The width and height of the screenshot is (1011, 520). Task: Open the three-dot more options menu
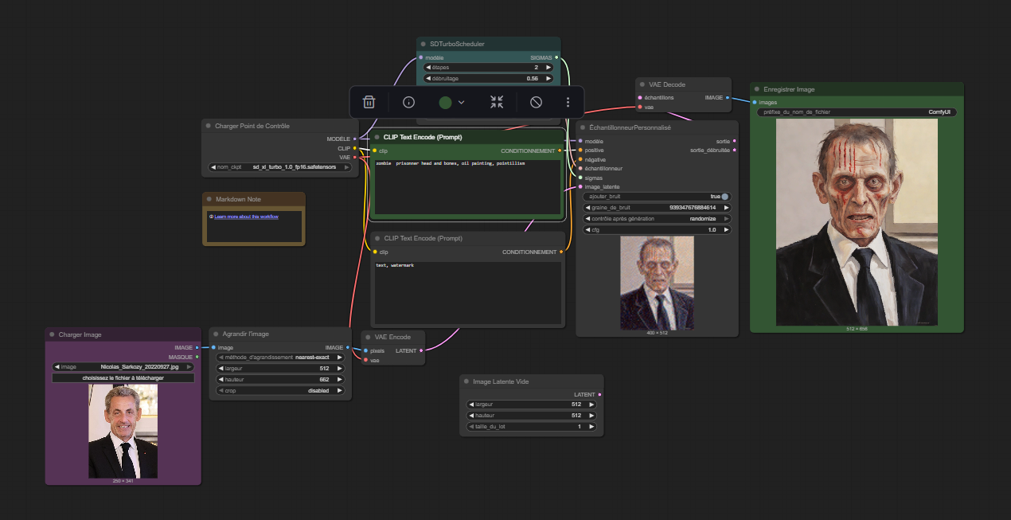[568, 102]
